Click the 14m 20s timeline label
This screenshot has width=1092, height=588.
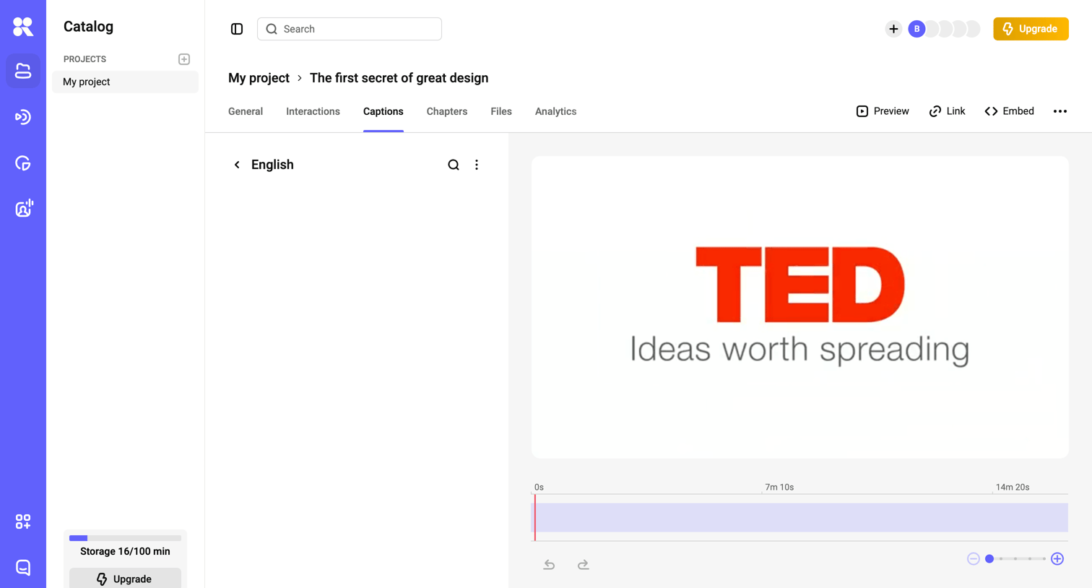[x=1013, y=487]
